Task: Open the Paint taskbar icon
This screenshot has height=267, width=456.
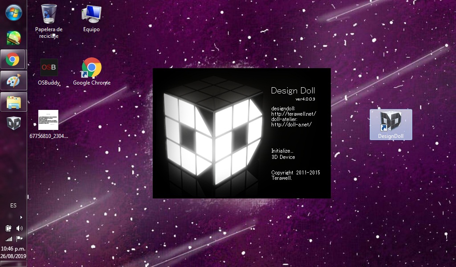Action: click(13, 81)
